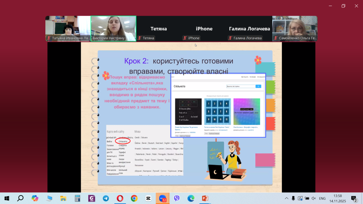Open Microsoft Edge from the taskbar
Image resolution: width=363 pixels, height=204 pixels.
click(x=191, y=198)
